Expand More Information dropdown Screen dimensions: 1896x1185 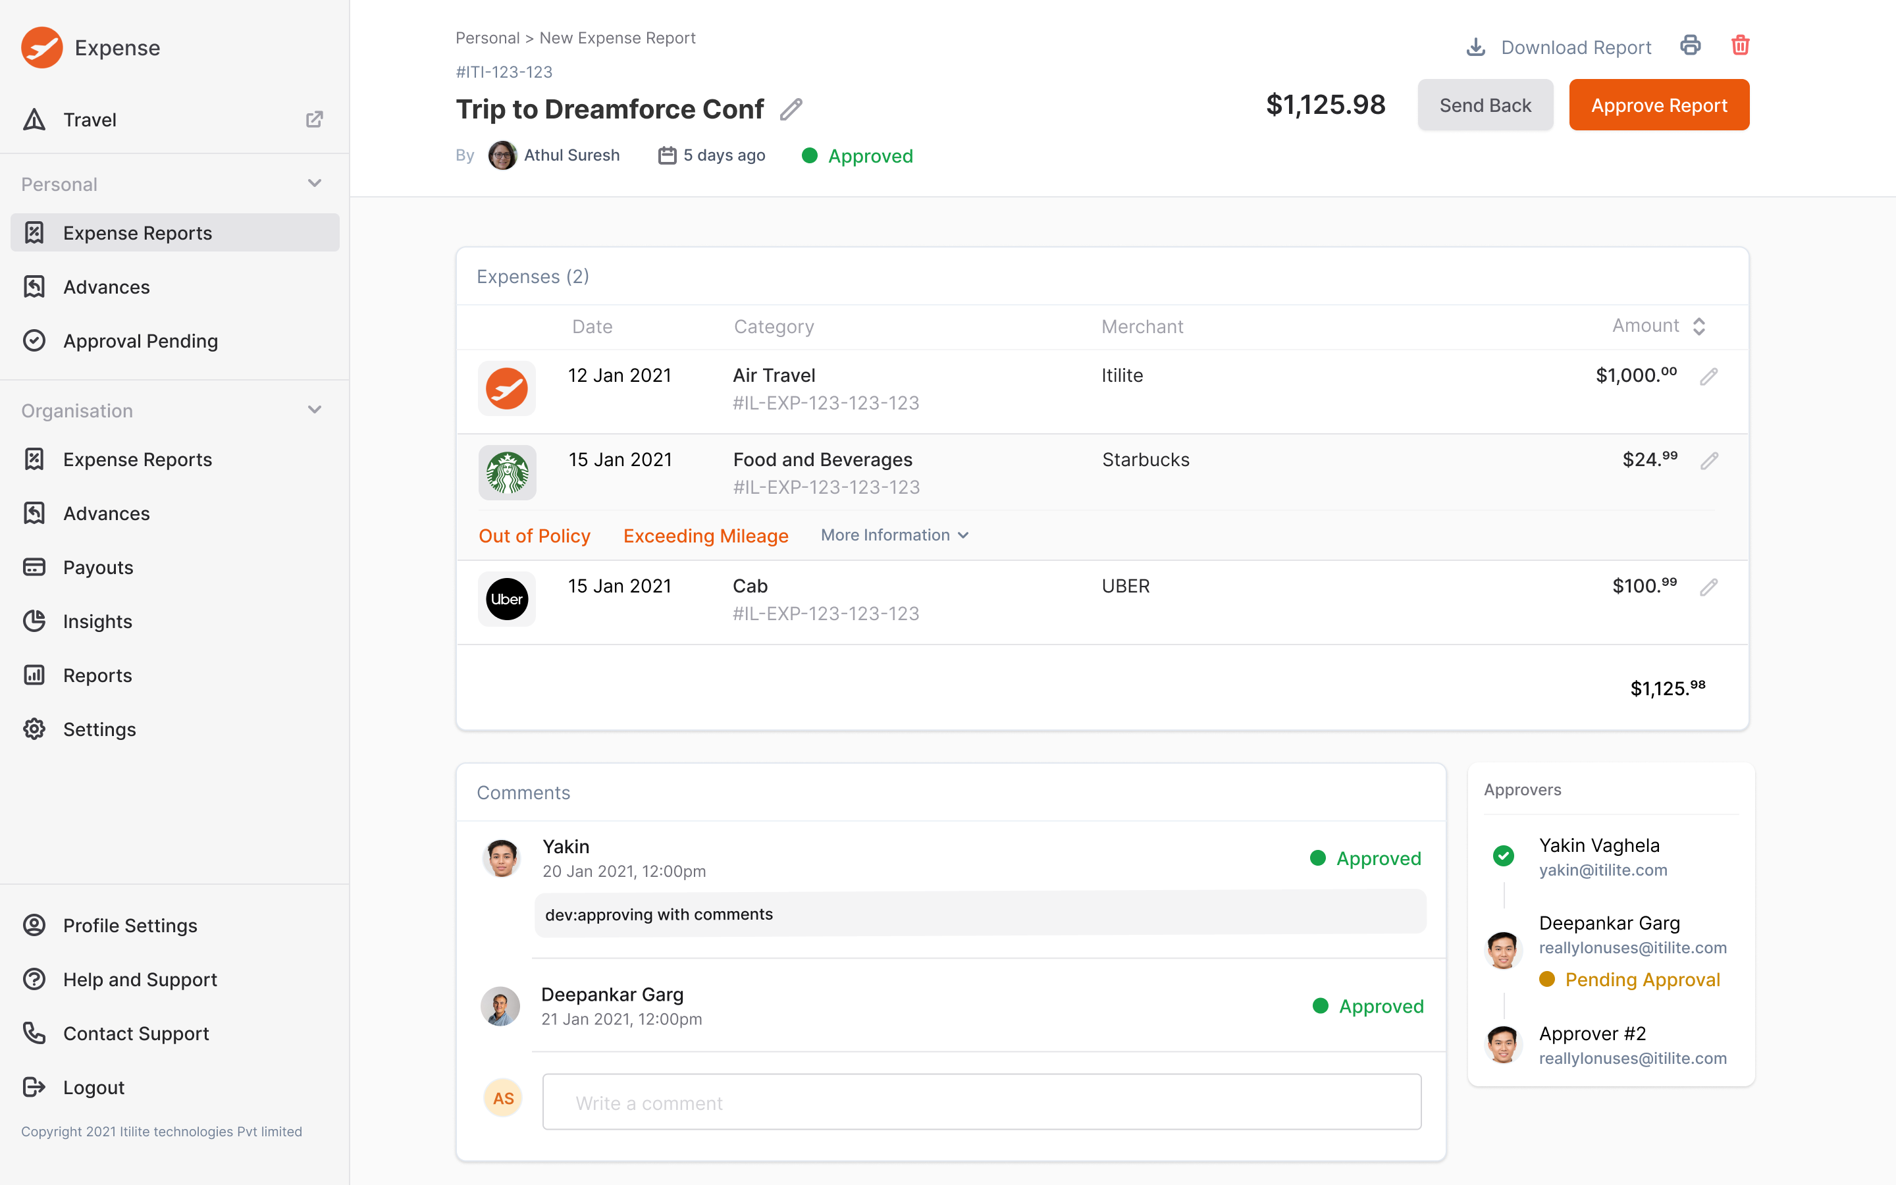coord(895,535)
